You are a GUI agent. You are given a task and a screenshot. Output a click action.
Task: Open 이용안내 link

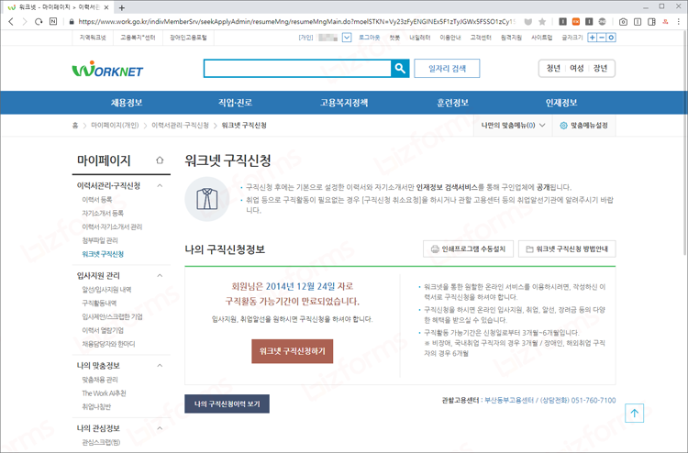point(450,38)
